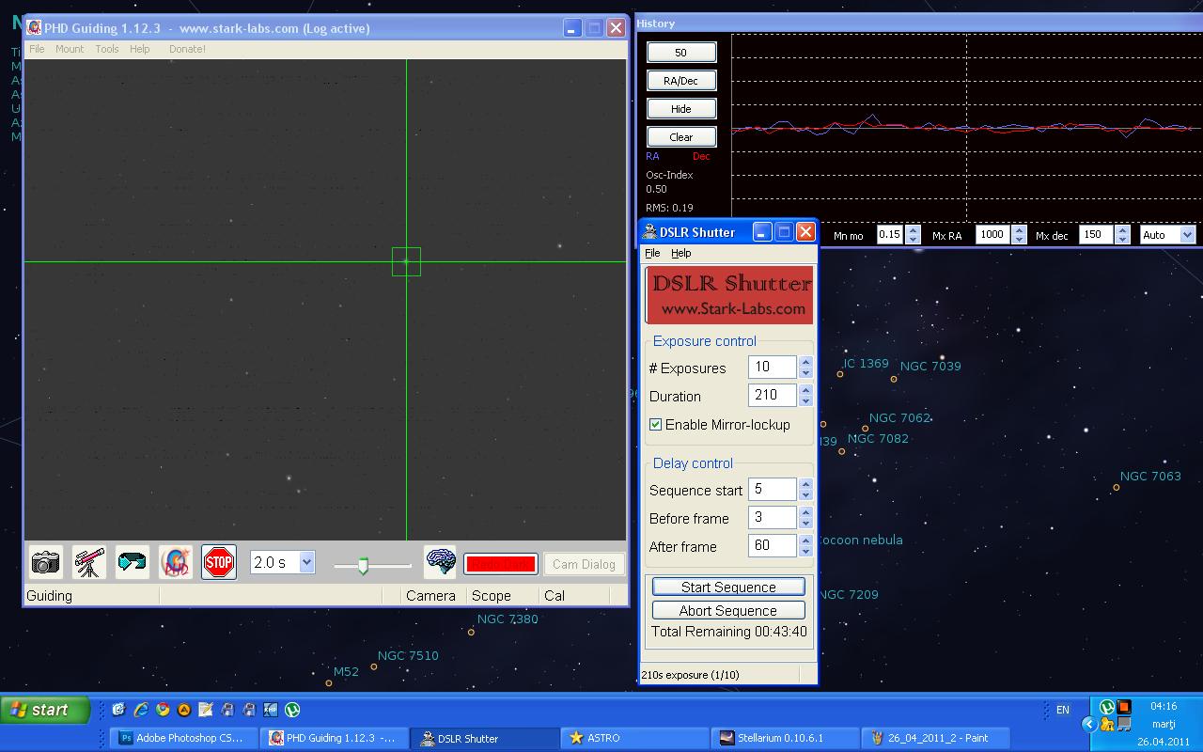Open the Auto dropdown in History window
The width and height of the screenshot is (1203, 752).
(1168, 235)
